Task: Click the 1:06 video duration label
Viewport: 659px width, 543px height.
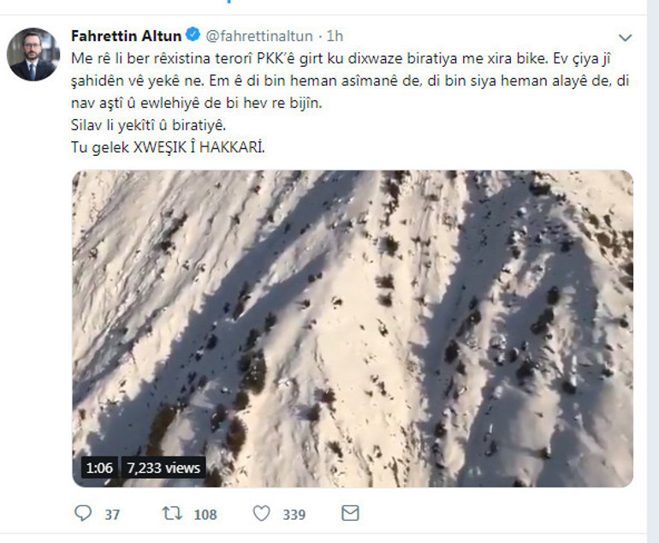Action: coord(99,468)
